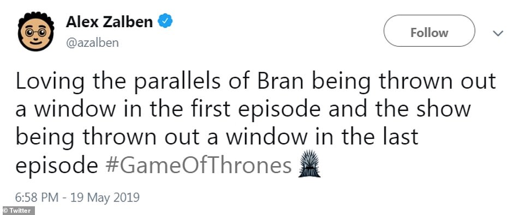Screen dimensions: 525x215
Task: Click the © Twitter watermark label
Action: tap(17, 211)
